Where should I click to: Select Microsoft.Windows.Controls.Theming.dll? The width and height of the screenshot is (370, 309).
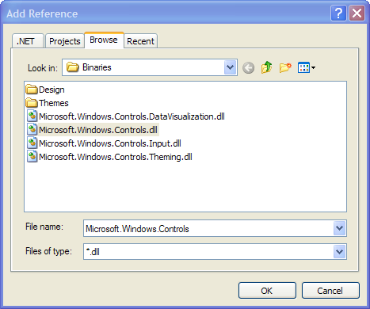116,157
